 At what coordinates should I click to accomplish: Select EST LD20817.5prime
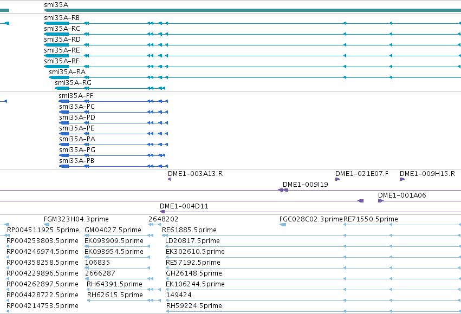pos(192,241)
